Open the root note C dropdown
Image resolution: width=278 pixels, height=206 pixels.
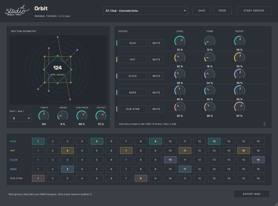(21, 118)
